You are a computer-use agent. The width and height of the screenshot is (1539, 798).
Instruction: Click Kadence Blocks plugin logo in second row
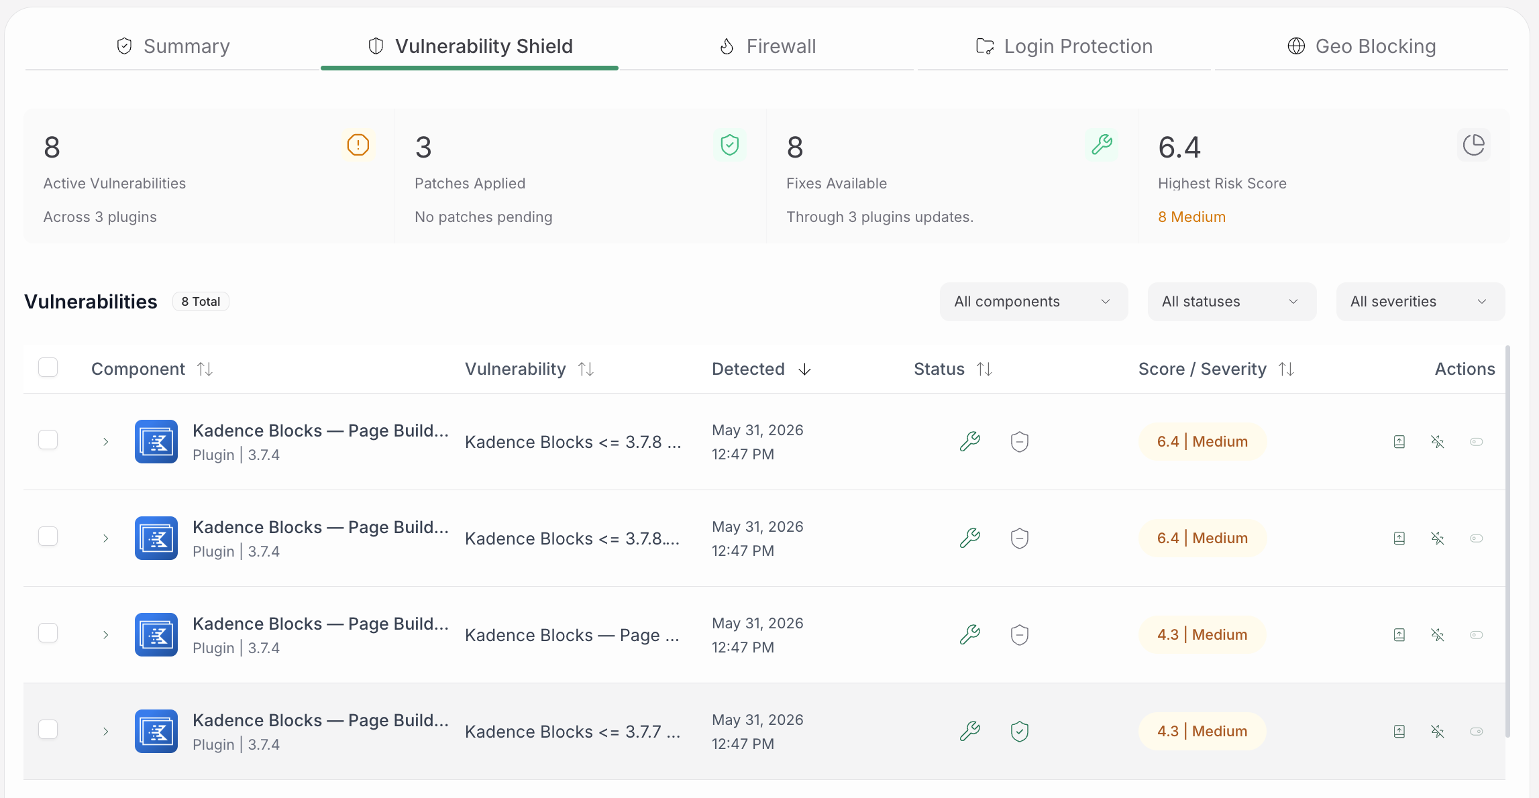[x=156, y=538]
